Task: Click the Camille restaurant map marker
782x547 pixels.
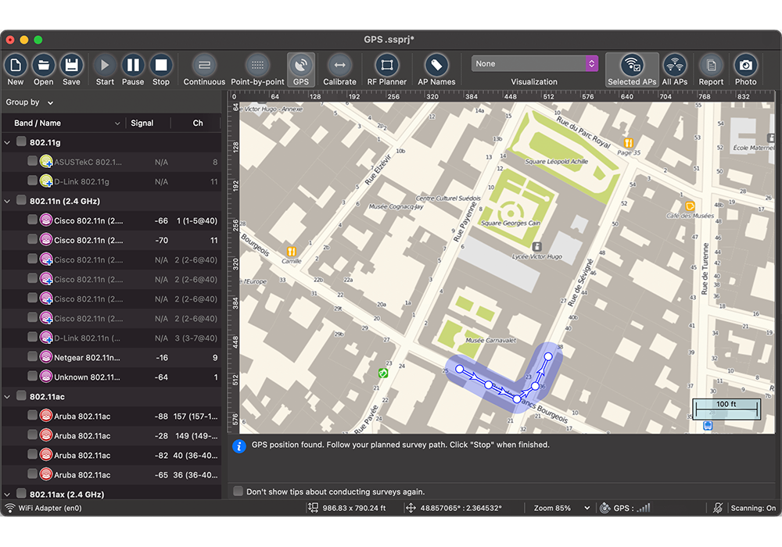Action: click(292, 252)
